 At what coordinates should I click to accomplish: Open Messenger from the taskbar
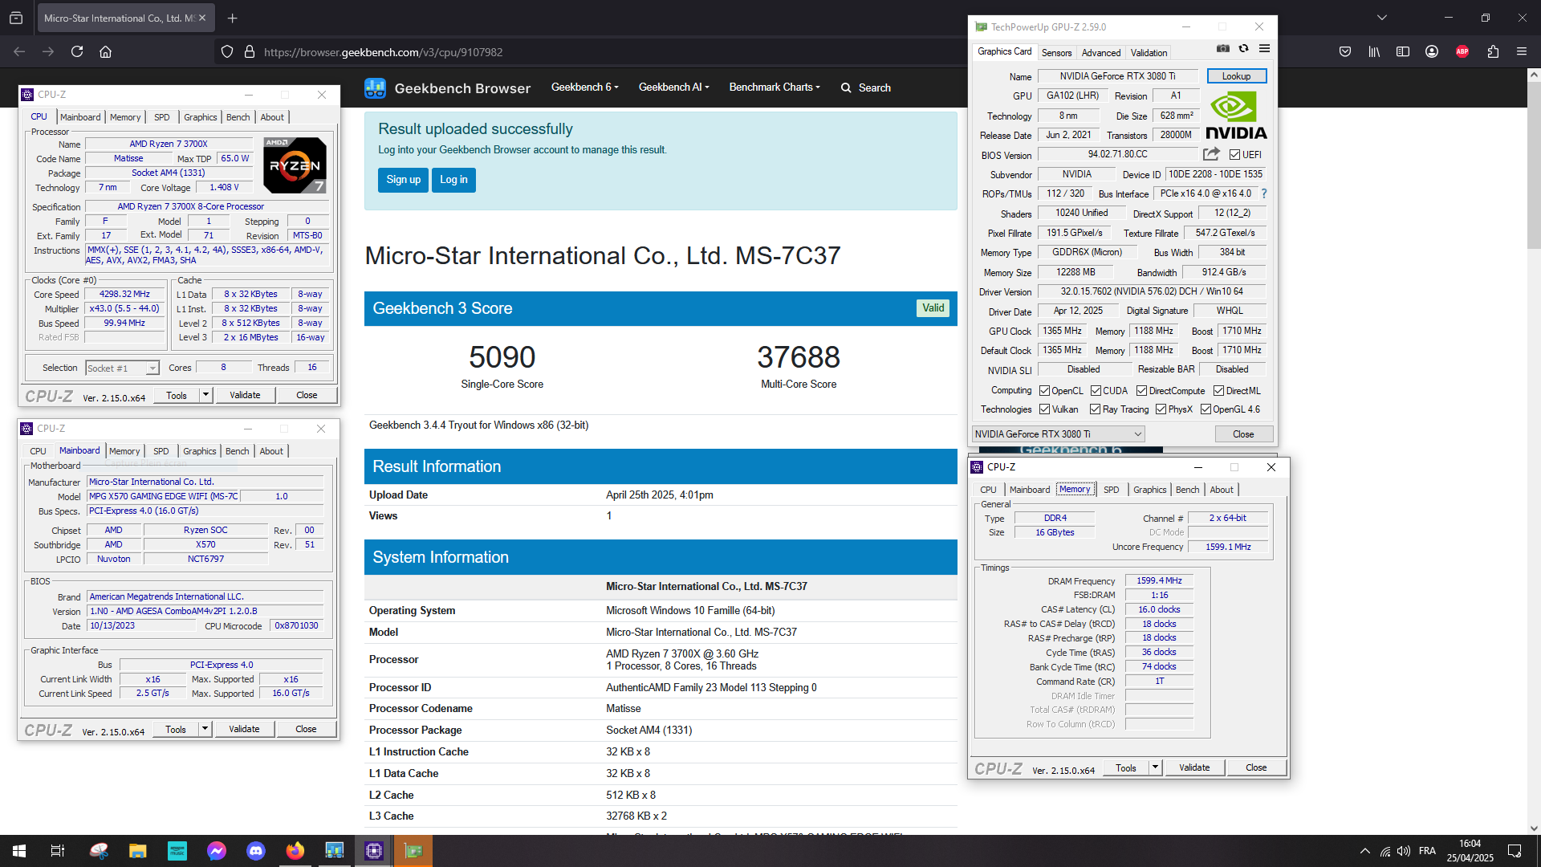pyautogui.click(x=217, y=851)
